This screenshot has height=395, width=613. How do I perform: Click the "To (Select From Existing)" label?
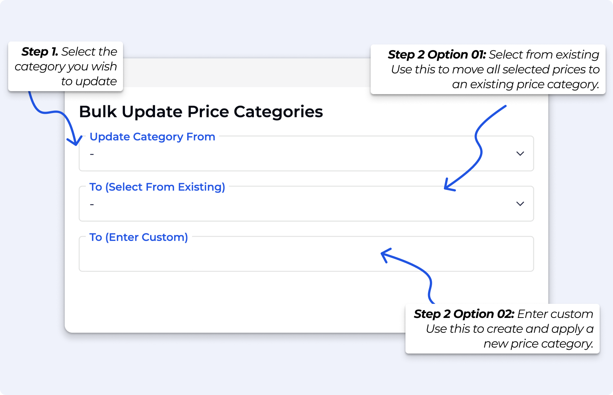[x=157, y=187]
